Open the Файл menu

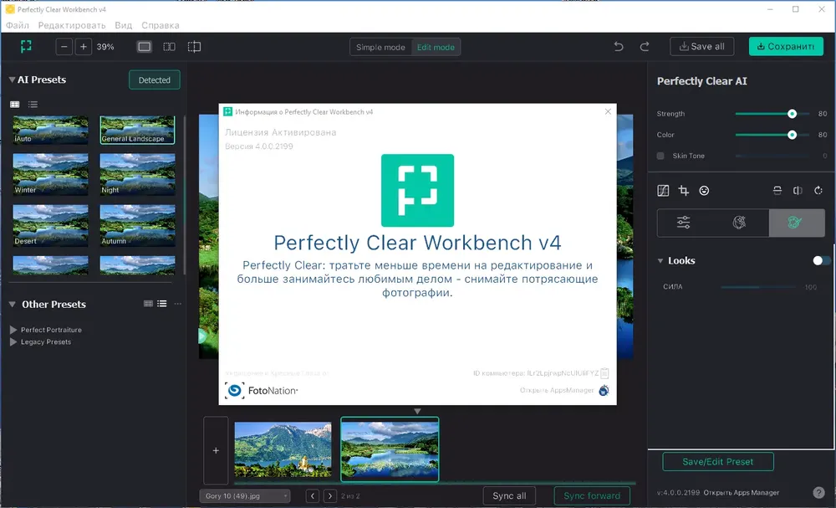18,25
